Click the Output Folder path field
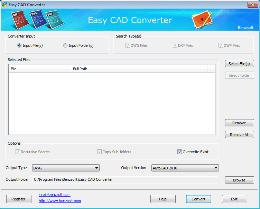 (x=126, y=180)
